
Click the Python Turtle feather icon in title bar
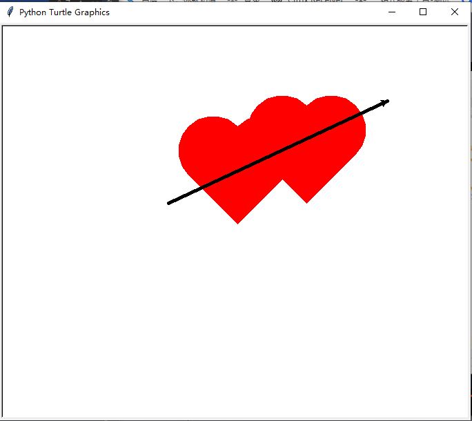pyautogui.click(x=10, y=12)
